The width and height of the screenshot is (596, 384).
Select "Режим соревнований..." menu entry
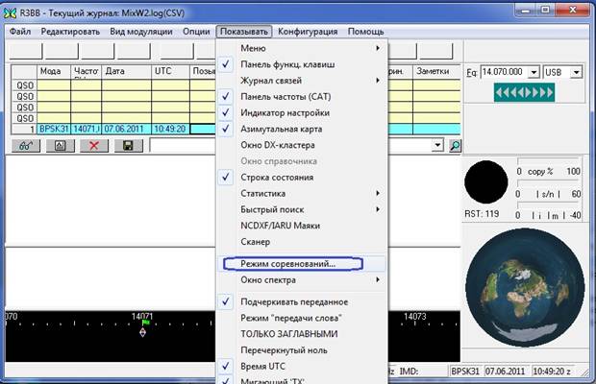pyautogui.click(x=288, y=262)
